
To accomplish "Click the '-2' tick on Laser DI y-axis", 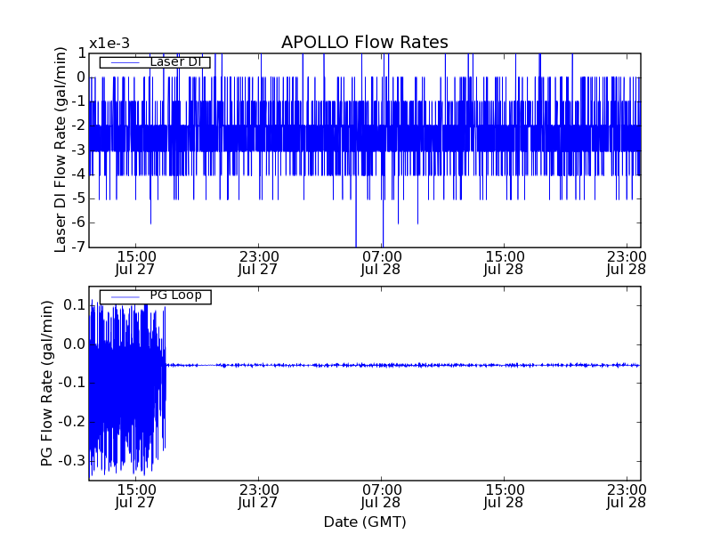I will (x=78, y=125).
